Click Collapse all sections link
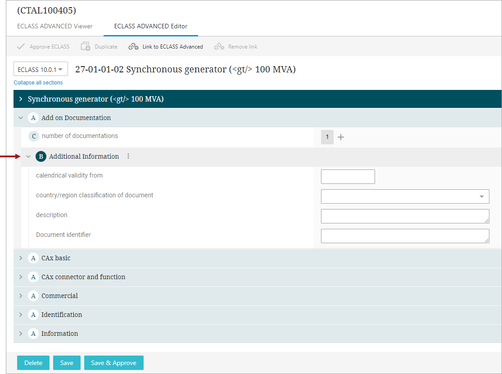This screenshot has width=502, height=374. (38, 82)
